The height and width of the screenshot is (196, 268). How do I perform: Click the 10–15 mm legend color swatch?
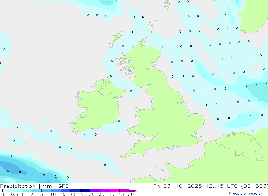tap(56, 191)
